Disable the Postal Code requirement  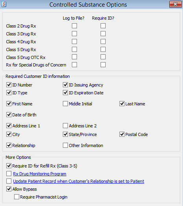(x=122, y=134)
